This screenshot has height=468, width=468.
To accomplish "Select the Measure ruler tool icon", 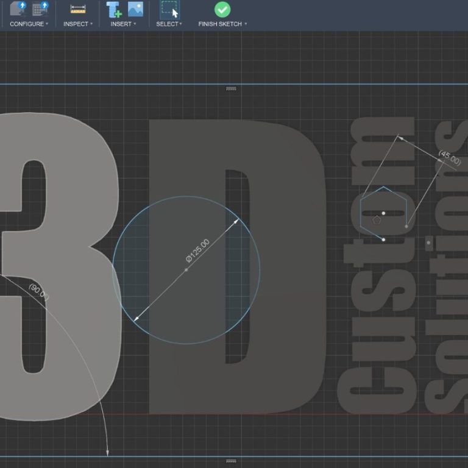I will tap(78, 9).
